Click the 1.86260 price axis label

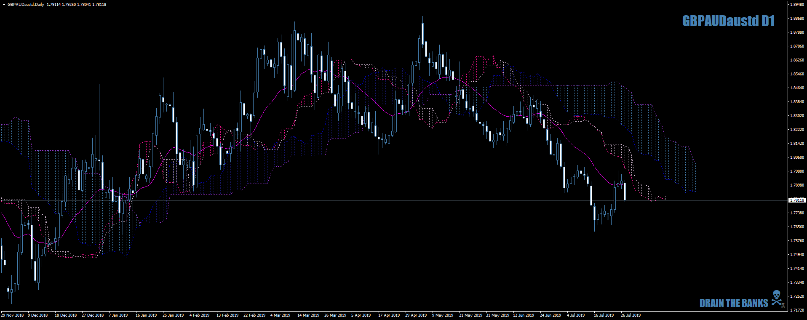tap(797, 60)
